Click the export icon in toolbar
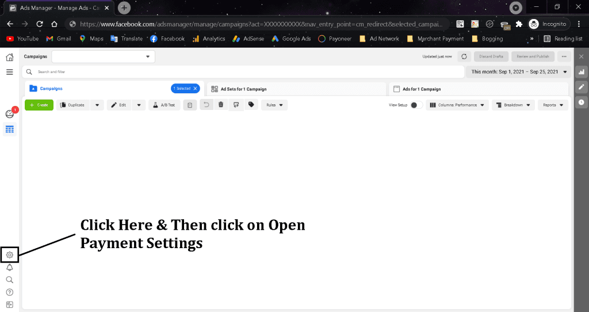 click(236, 105)
